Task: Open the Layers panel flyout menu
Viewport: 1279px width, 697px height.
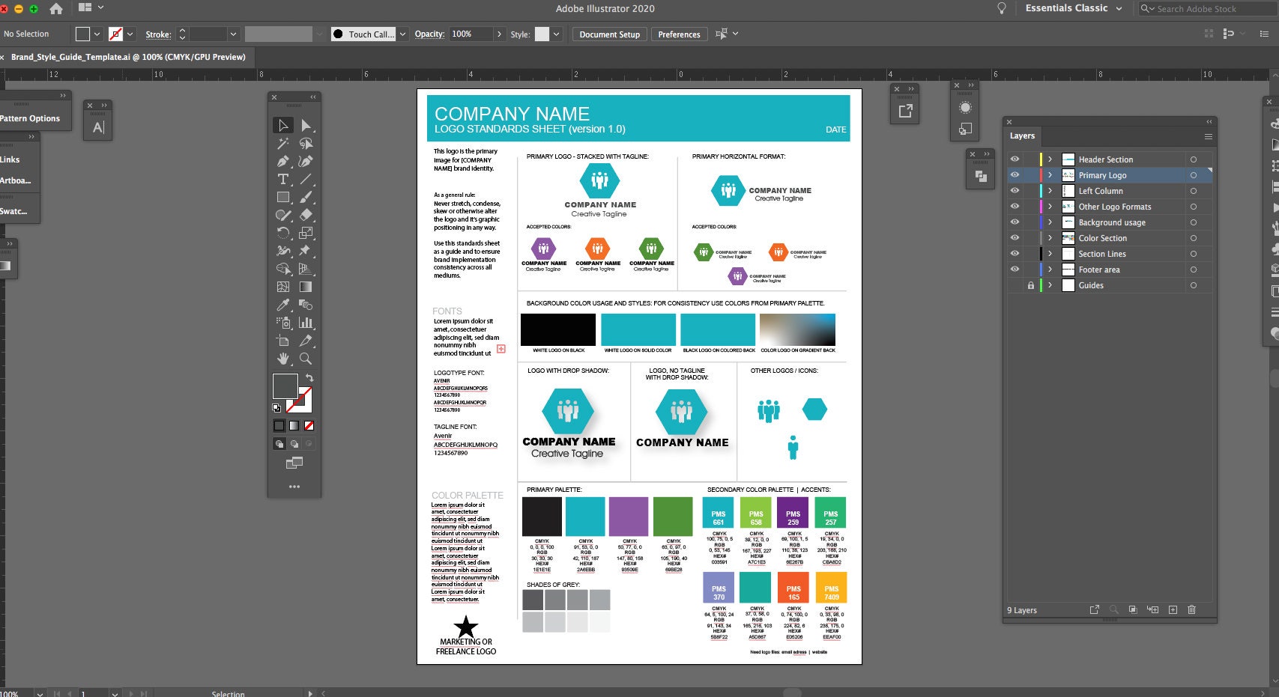Action: click(1208, 136)
